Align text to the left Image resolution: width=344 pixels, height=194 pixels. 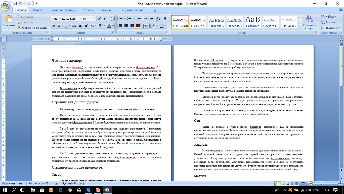(x=120, y=26)
